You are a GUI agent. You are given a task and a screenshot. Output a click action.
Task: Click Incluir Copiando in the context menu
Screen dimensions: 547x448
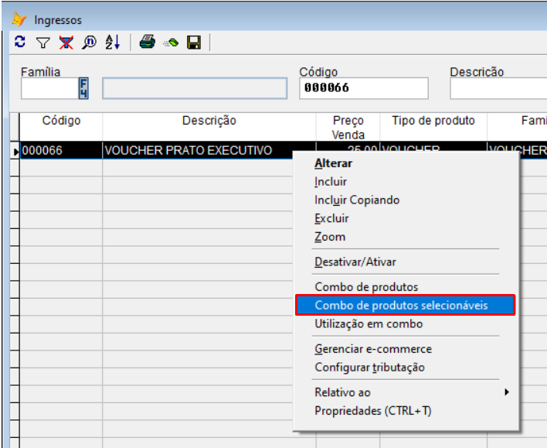point(357,200)
